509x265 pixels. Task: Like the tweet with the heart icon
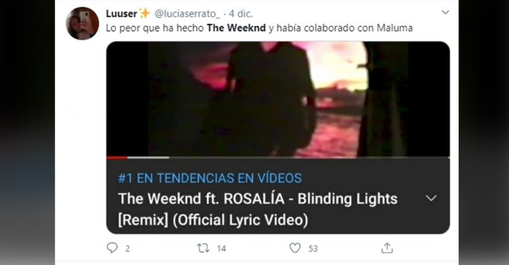point(295,248)
